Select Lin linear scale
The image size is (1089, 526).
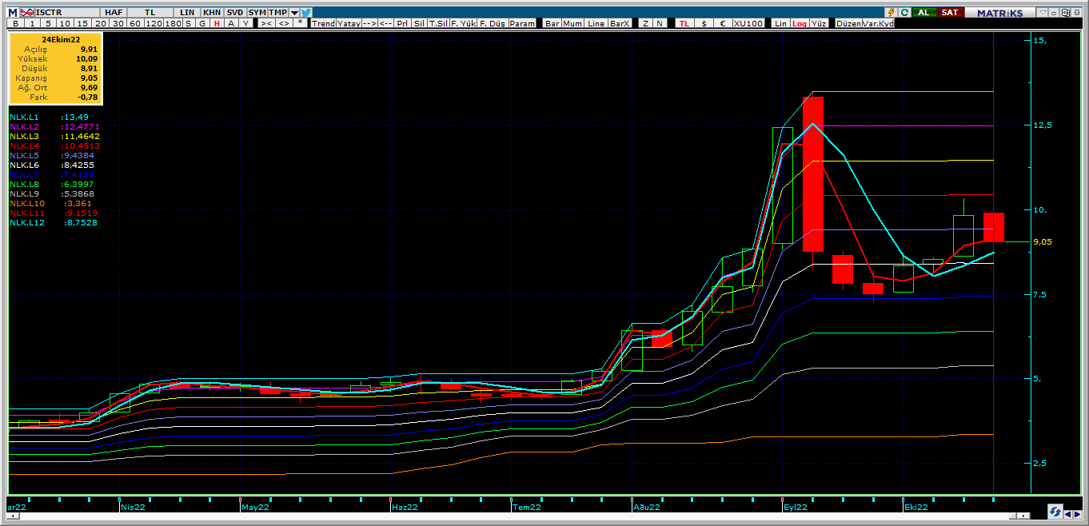click(x=781, y=23)
